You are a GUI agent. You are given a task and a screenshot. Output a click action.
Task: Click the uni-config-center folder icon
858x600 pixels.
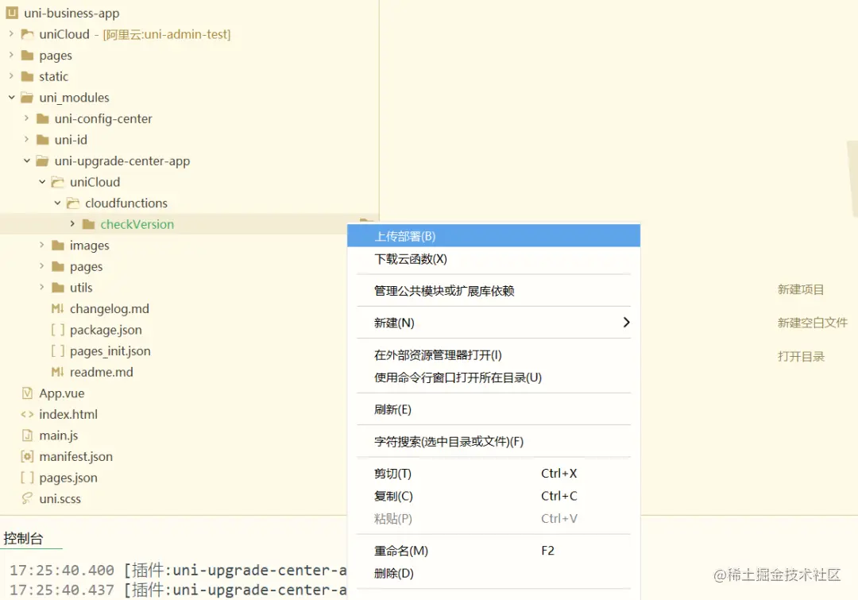pyautogui.click(x=42, y=118)
